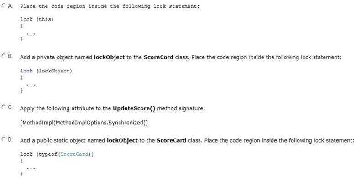The height and width of the screenshot is (180, 356).
Task: Select radio button for answer A
Action: click(3, 6)
